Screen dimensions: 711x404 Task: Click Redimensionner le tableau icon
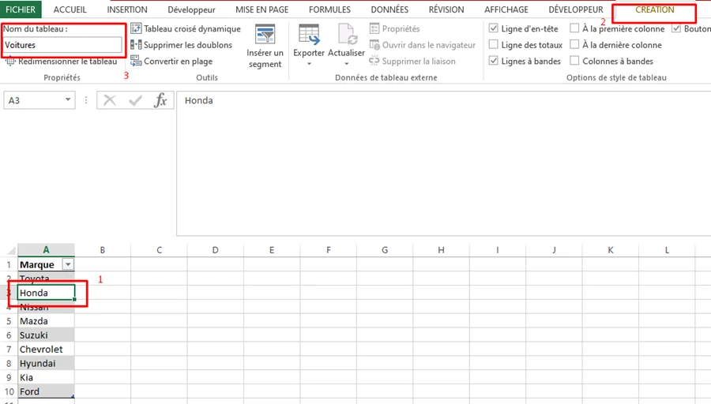tap(10, 61)
